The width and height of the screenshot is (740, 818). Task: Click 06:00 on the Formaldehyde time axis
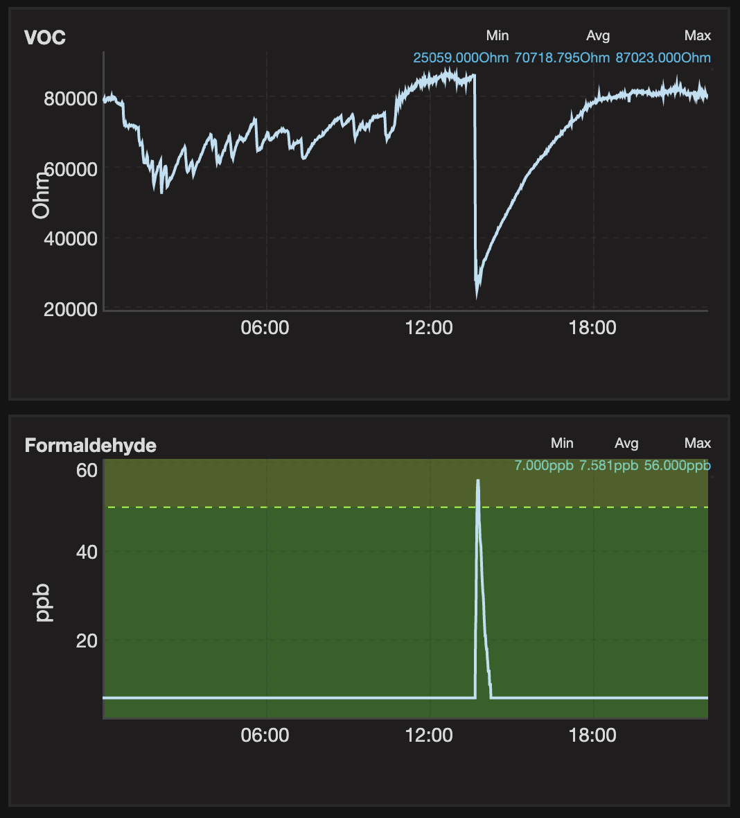[265, 735]
